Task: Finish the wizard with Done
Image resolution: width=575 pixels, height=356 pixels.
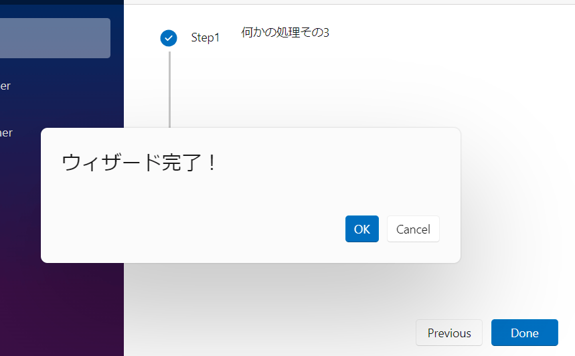Action: 525,333
